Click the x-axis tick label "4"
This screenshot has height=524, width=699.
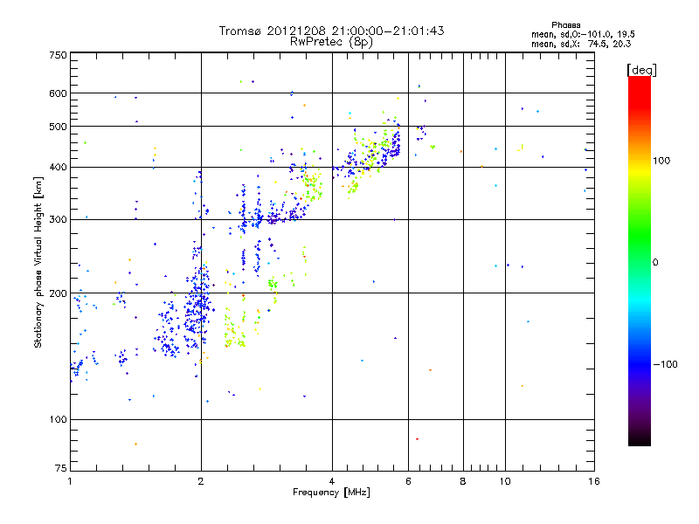[x=332, y=481]
